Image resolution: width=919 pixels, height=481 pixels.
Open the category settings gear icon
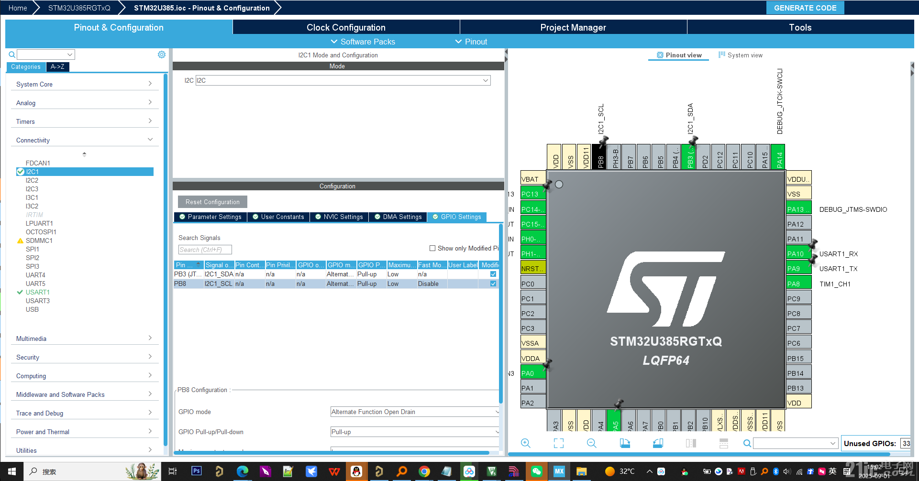pos(162,55)
